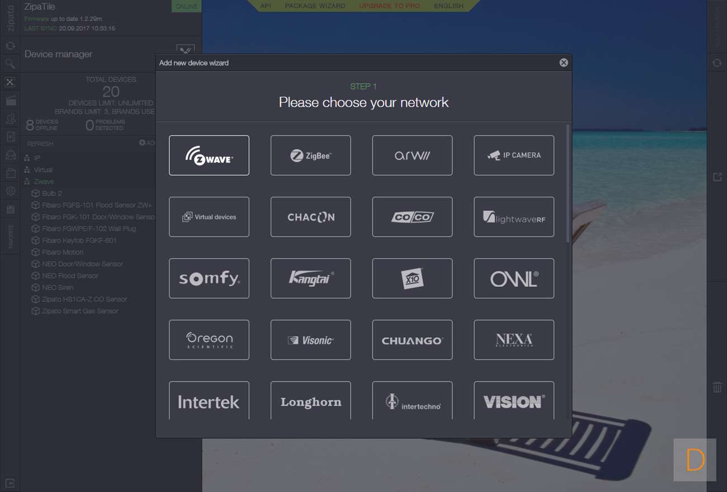The width and height of the screenshot is (727, 492).
Task: Click the ZipaTile controller name
Action: point(40,7)
